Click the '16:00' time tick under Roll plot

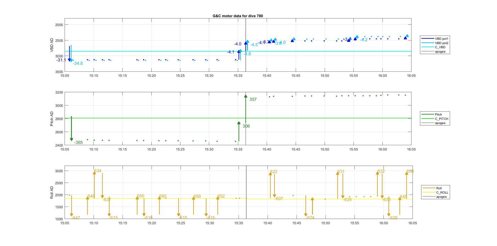383,223
